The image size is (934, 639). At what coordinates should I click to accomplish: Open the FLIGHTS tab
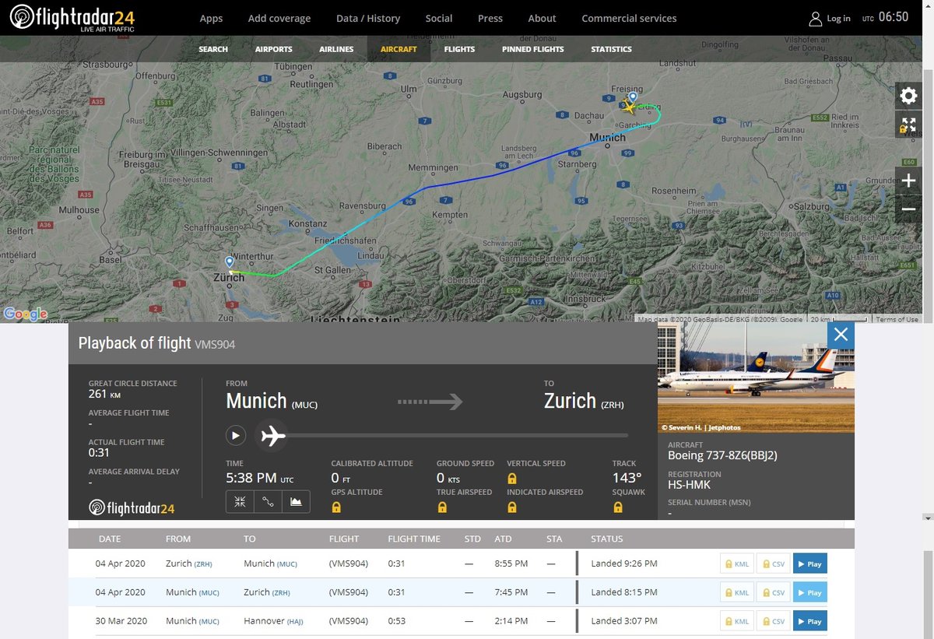(459, 49)
